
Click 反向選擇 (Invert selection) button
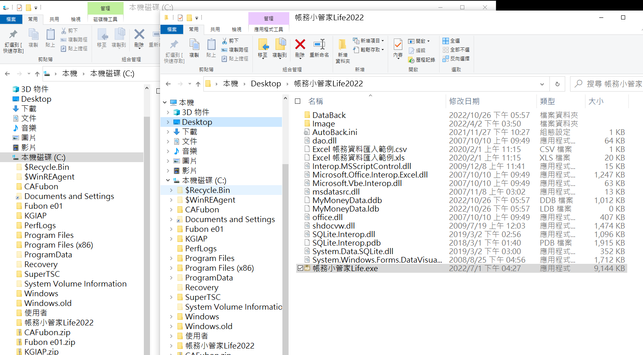point(456,59)
